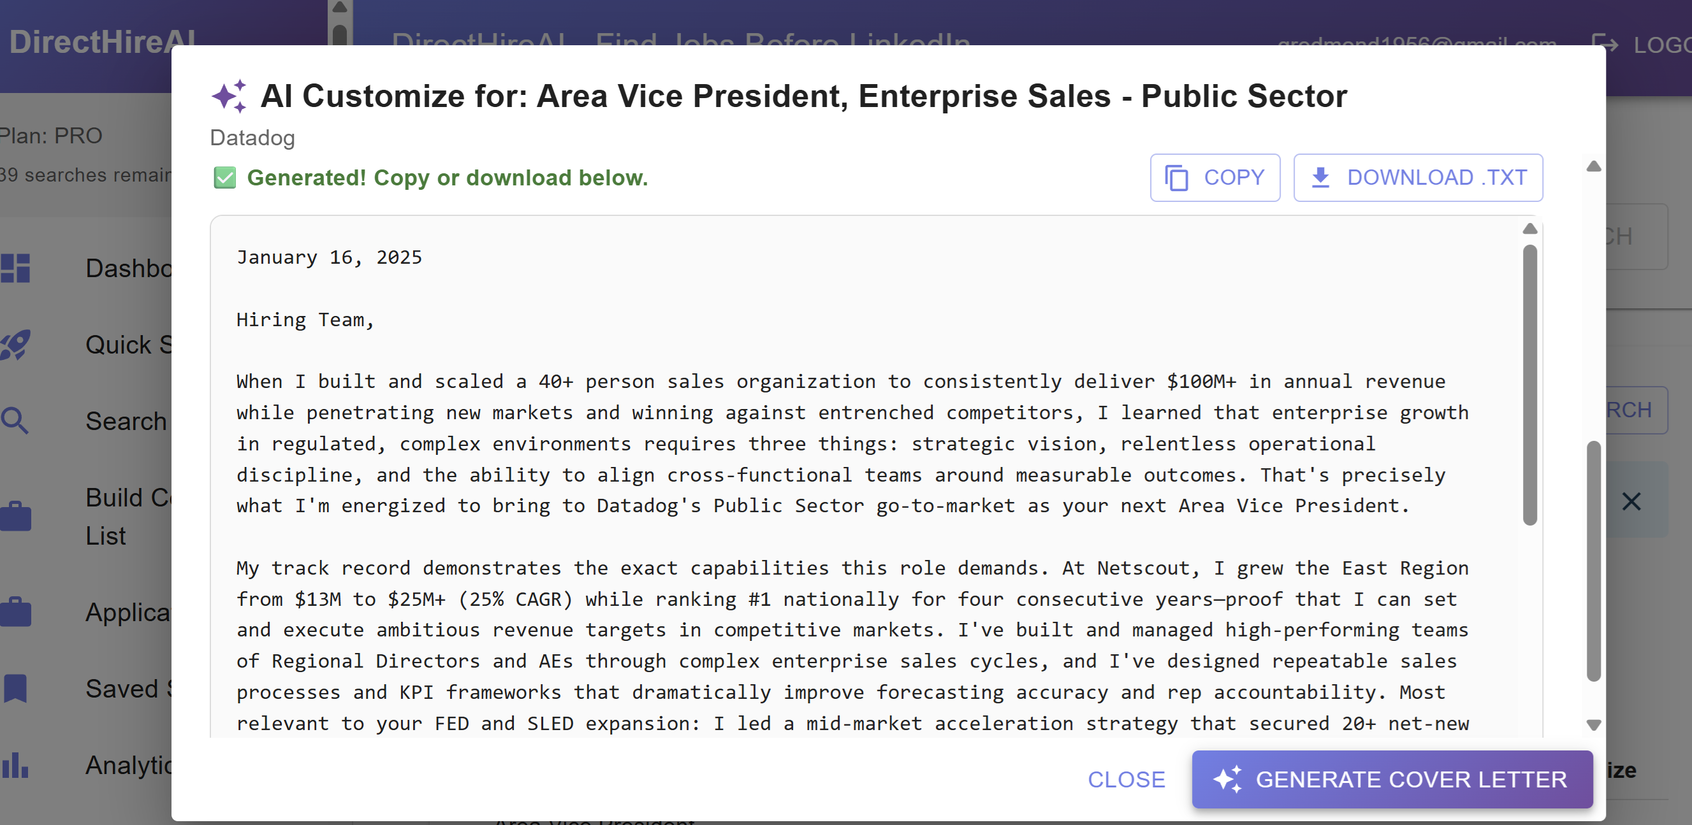Click the sparkle AI icon beside title
1692x825 pixels.
pyautogui.click(x=229, y=96)
